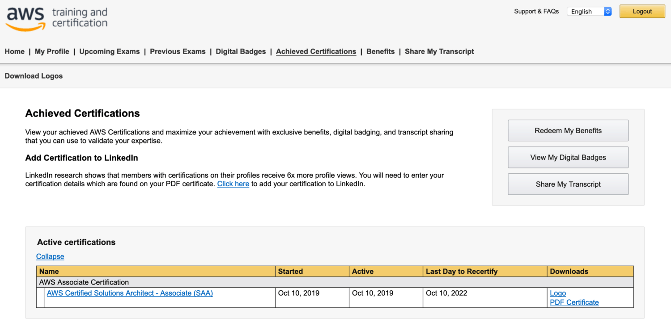Click the AWS training and certification logo

click(x=56, y=18)
